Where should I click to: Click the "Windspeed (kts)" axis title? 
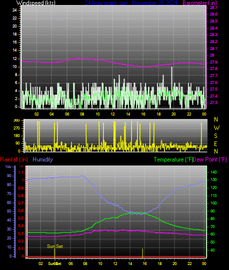tap(36, 3)
